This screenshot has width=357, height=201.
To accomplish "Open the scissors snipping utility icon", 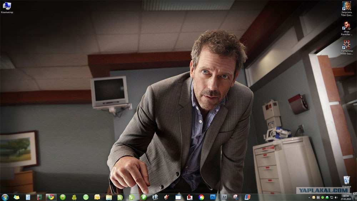I will [236, 197].
